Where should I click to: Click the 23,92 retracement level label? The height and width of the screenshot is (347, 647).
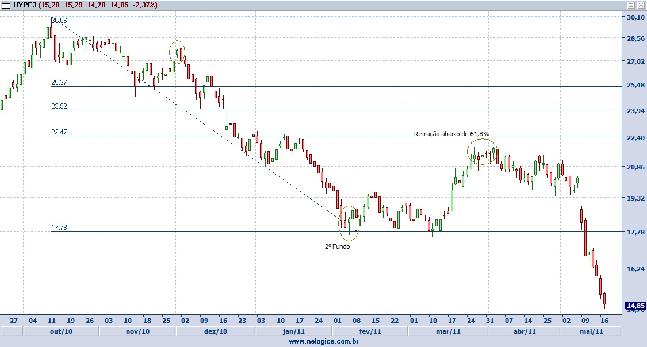(59, 106)
